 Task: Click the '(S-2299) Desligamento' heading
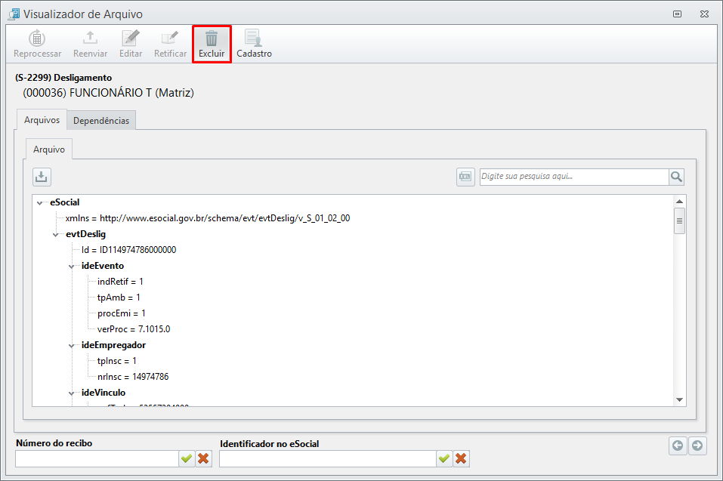click(63, 78)
